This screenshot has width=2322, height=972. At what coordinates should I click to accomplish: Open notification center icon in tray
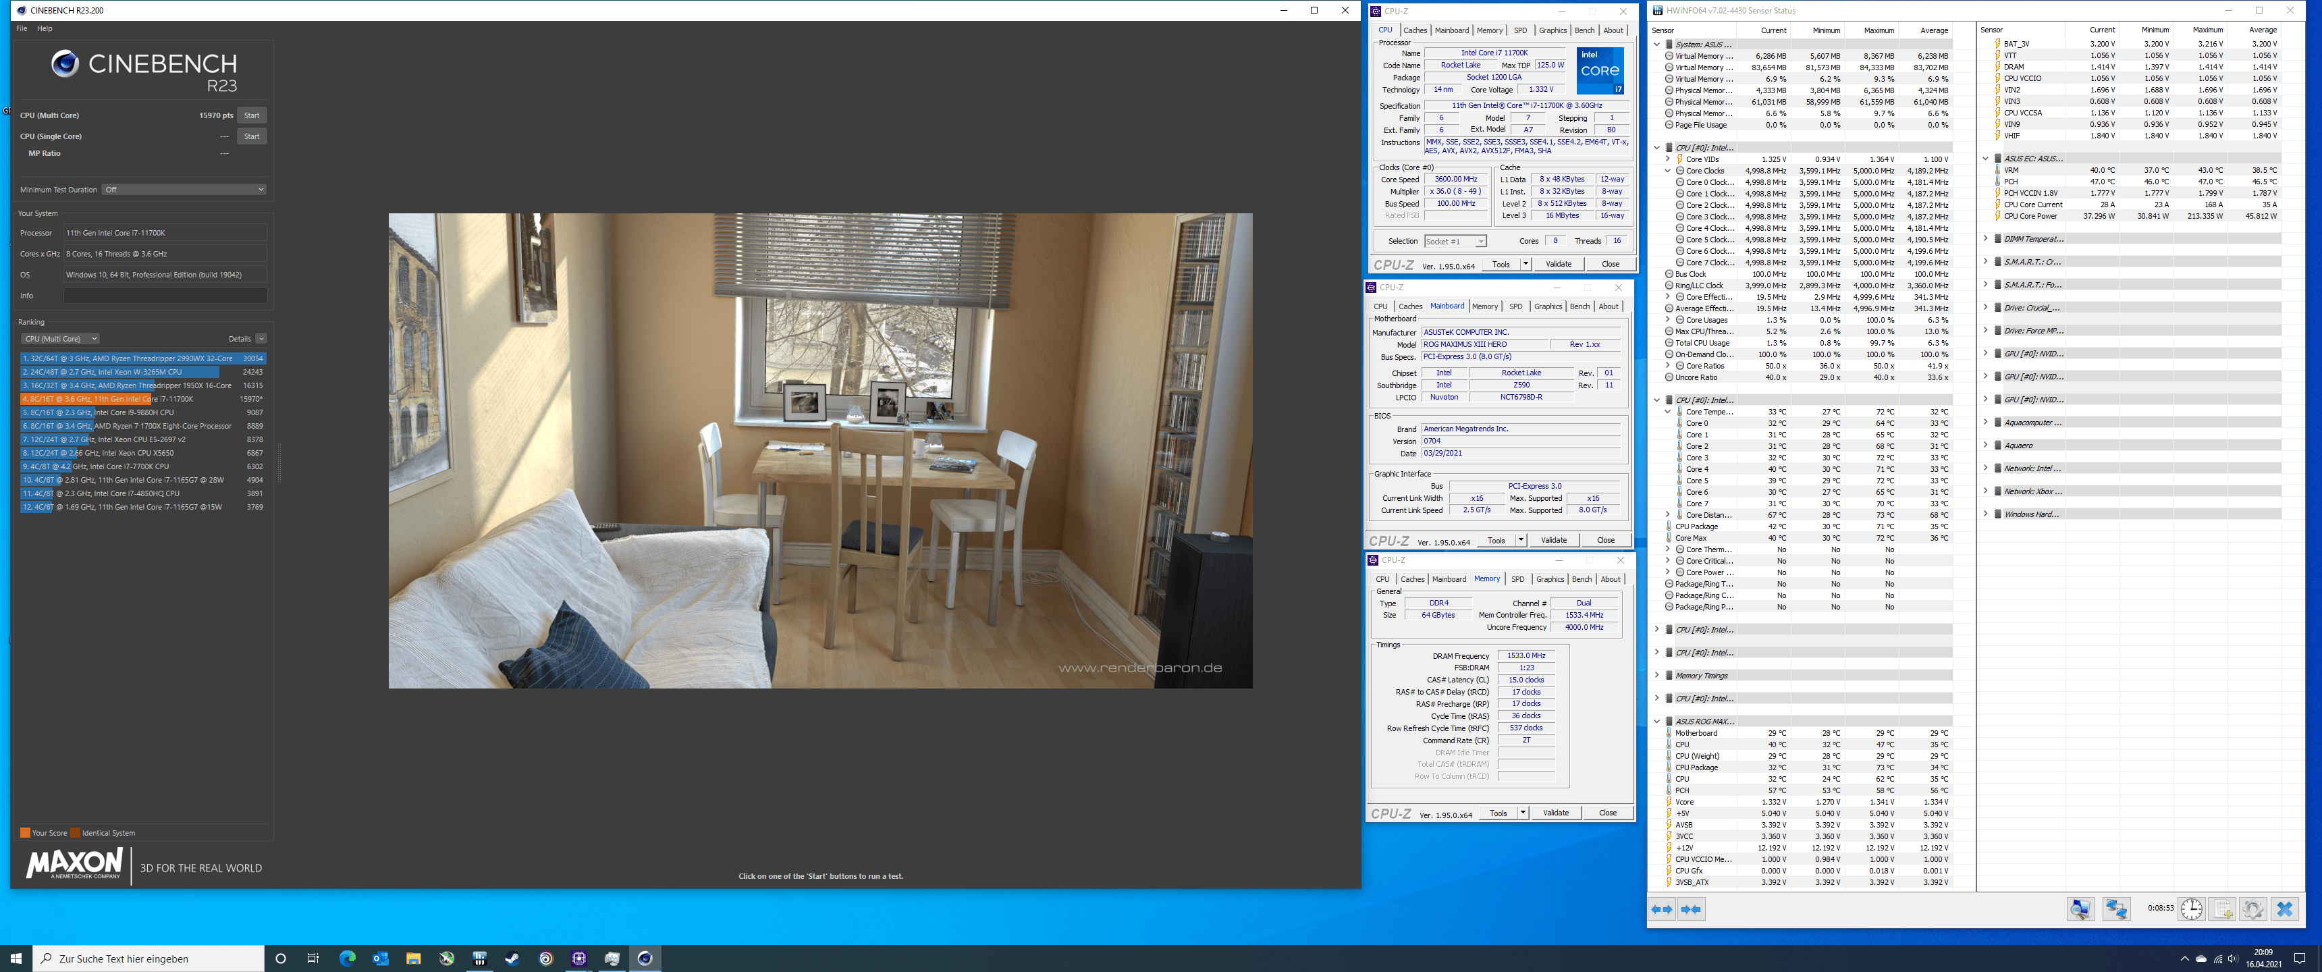pyautogui.click(x=2300, y=959)
